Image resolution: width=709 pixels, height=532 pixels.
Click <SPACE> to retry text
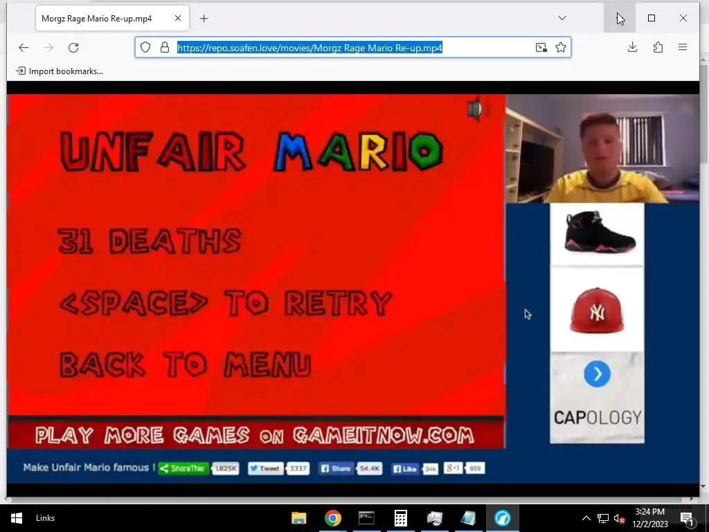226,303
